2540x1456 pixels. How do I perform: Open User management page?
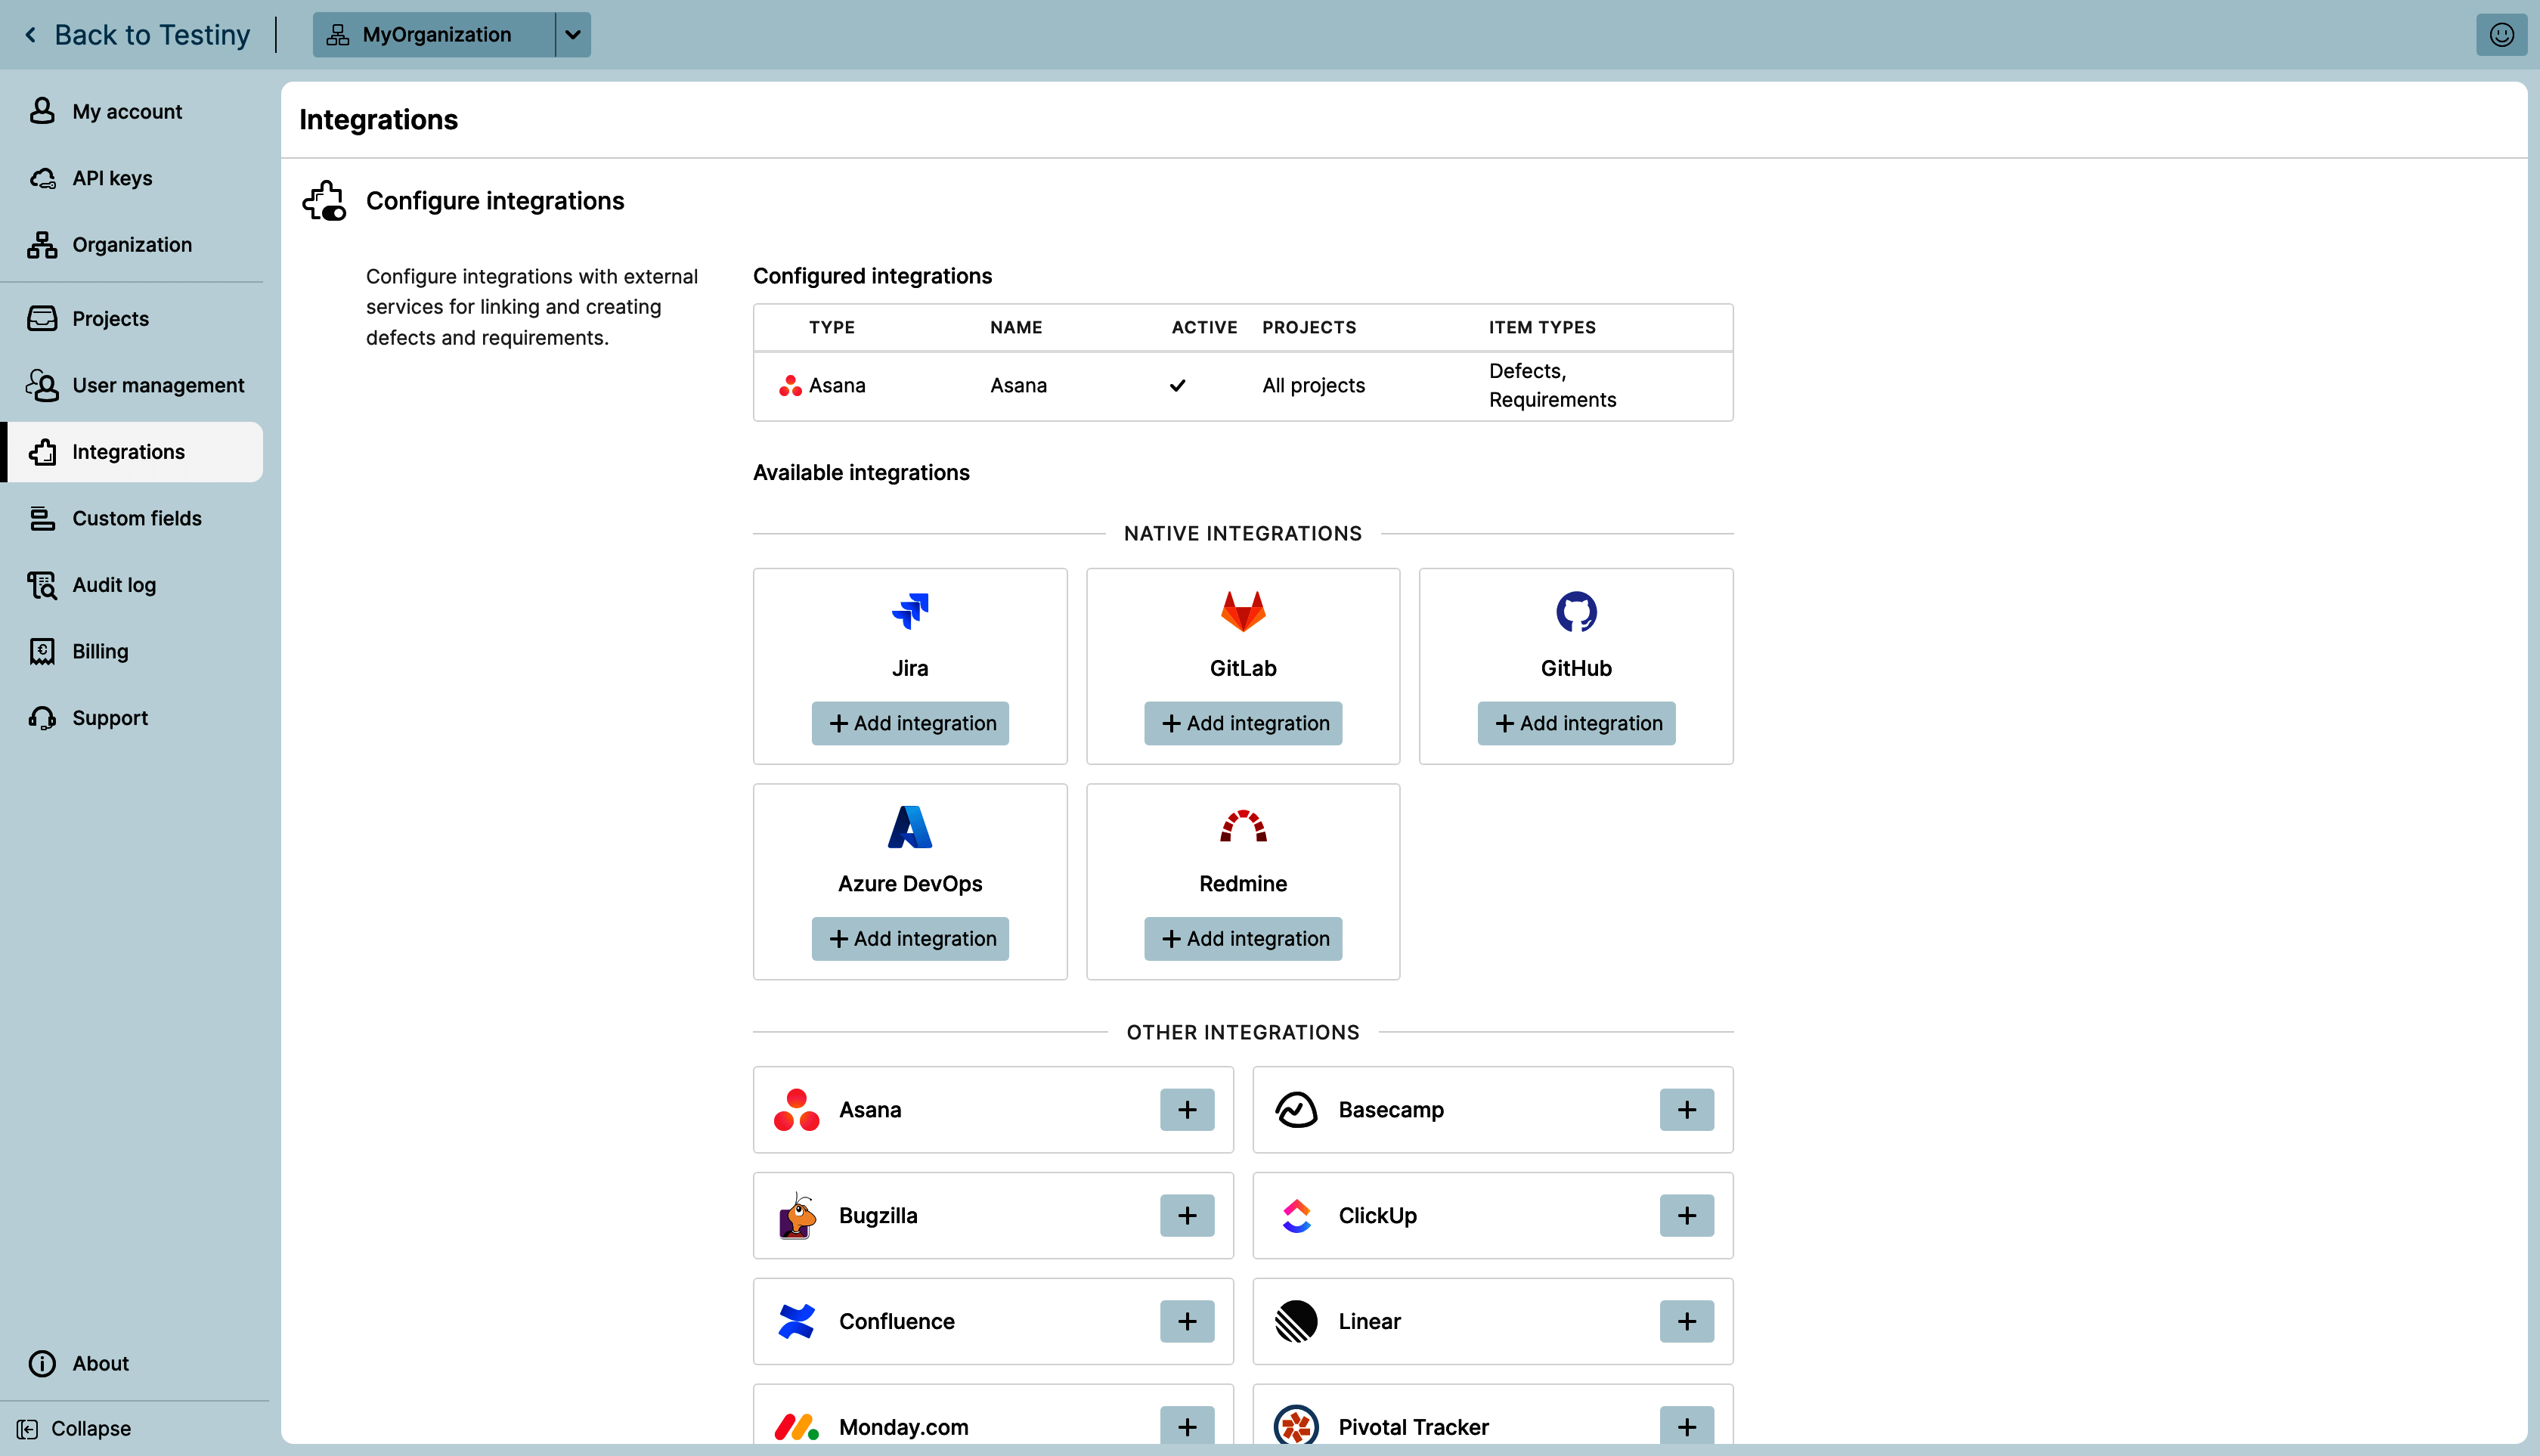point(158,385)
